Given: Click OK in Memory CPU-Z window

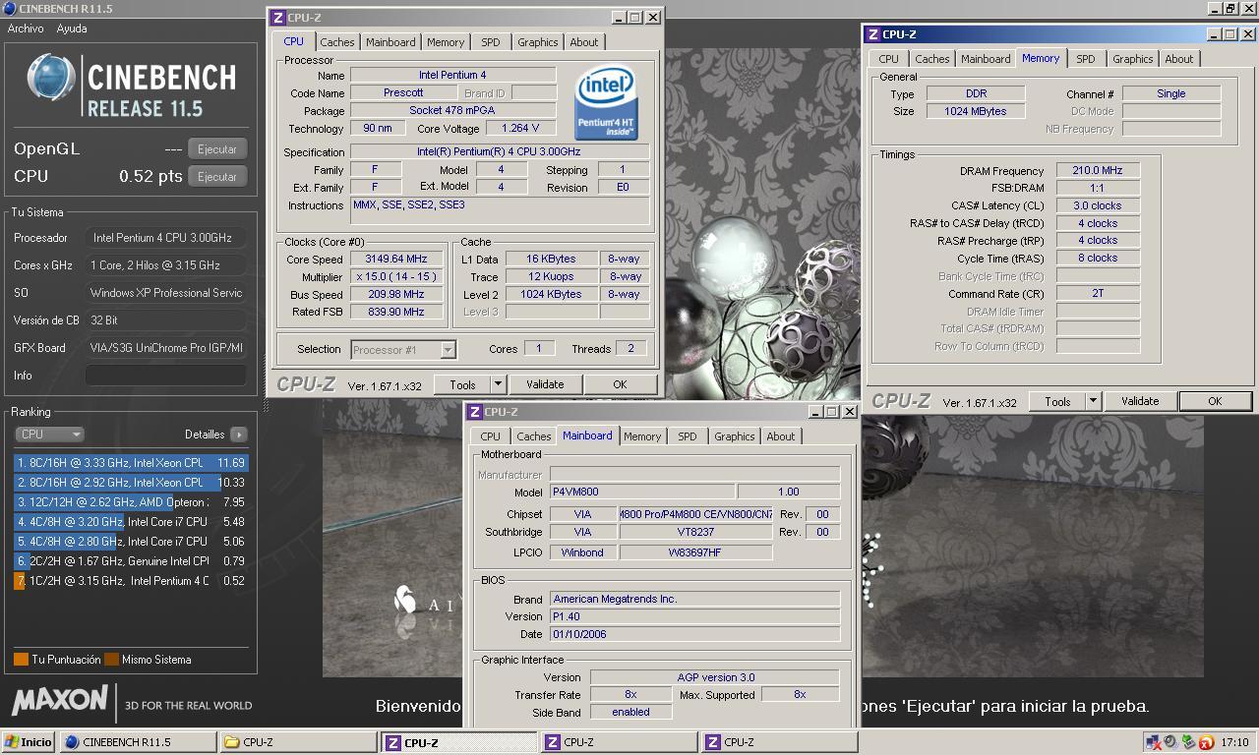Looking at the screenshot, I should tap(1215, 401).
